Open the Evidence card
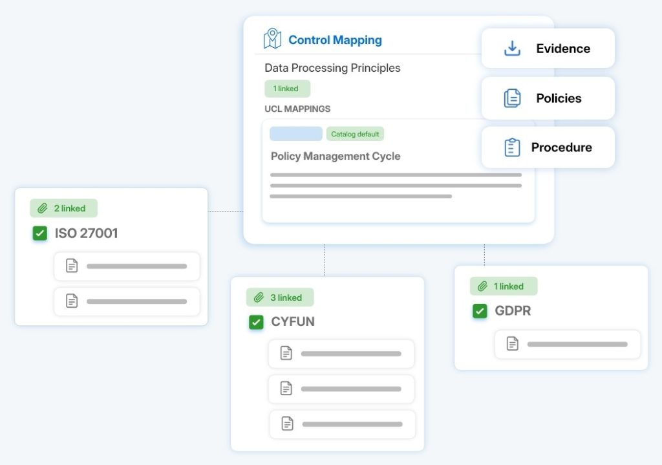 (548, 48)
